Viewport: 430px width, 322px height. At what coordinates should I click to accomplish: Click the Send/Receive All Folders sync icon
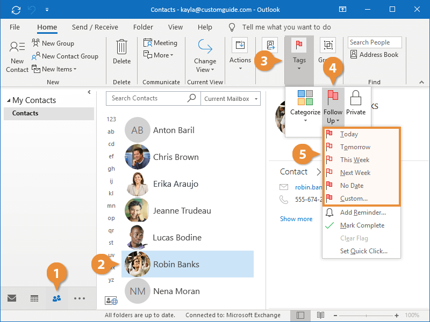pos(16,10)
